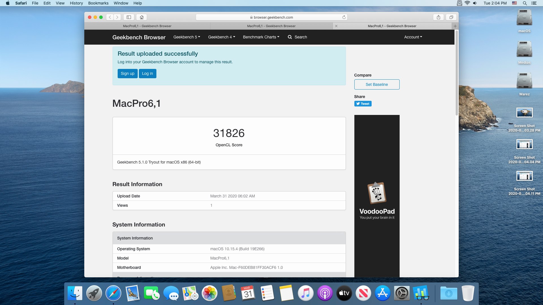Open Messages from the Dock

(x=171, y=293)
